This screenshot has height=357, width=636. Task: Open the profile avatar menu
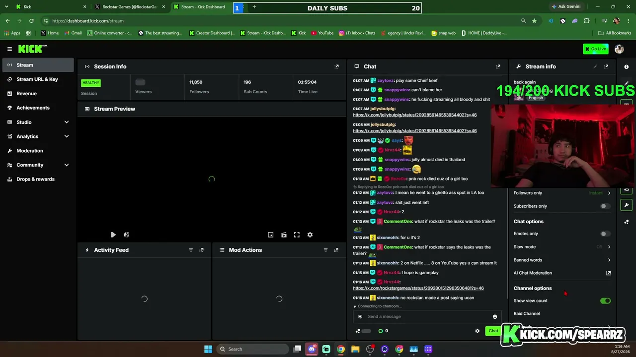tap(619, 49)
